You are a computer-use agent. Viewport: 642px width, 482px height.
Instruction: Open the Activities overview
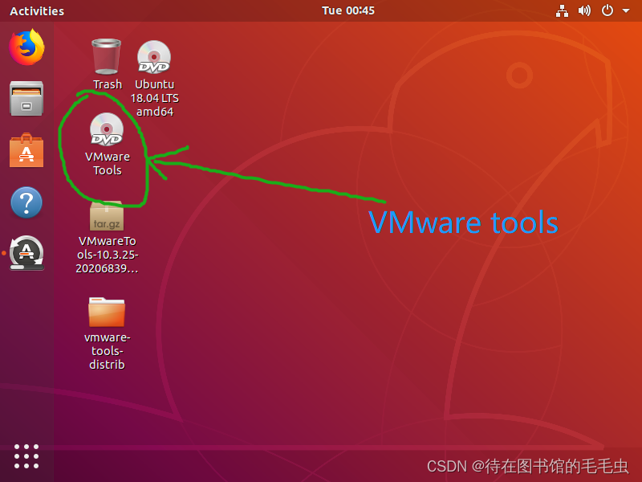point(37,11)
